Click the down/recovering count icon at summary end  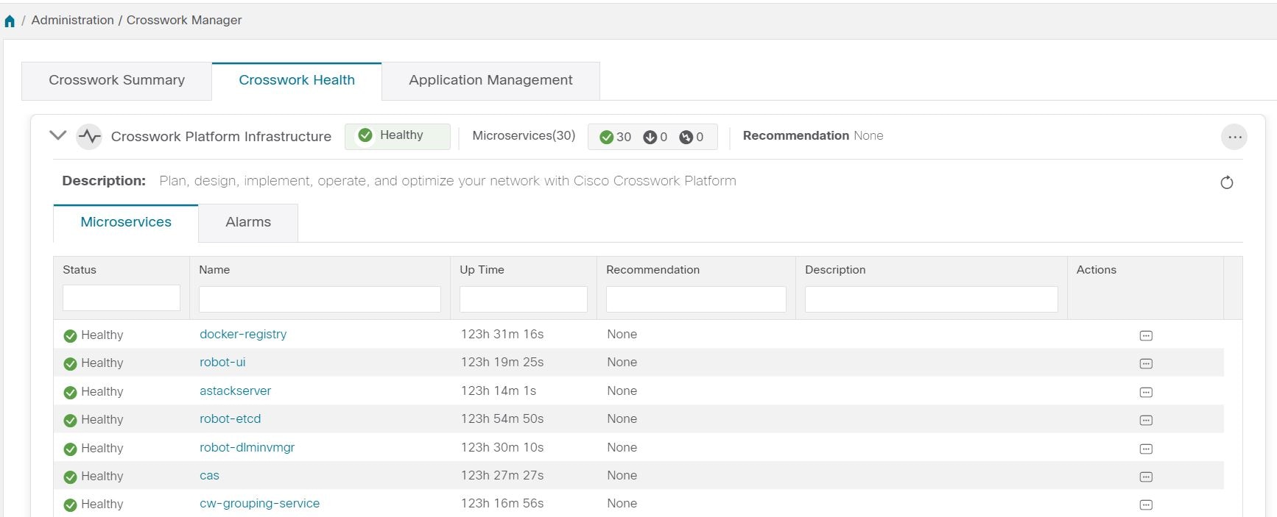686,138
